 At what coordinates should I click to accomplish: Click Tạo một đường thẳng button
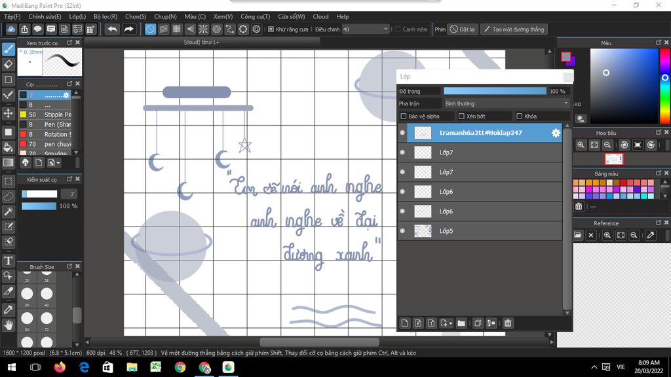click(x=513, y=29)
